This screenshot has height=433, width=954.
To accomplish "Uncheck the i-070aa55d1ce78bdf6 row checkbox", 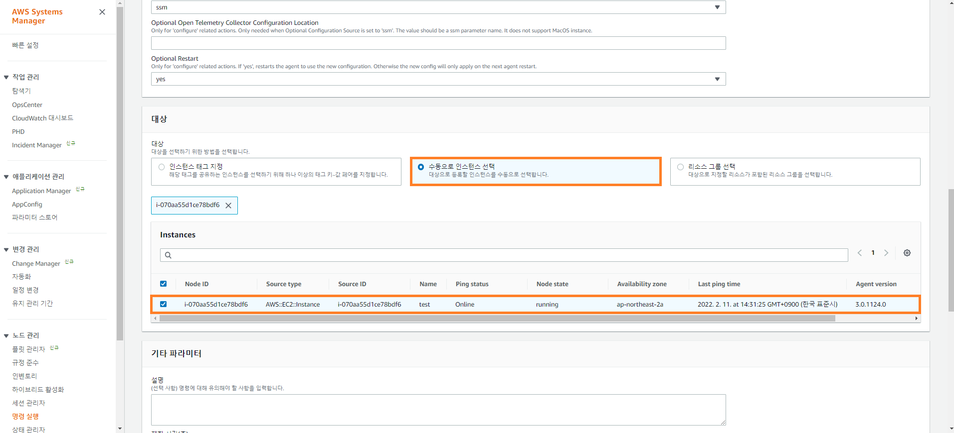I will [163, 304].
